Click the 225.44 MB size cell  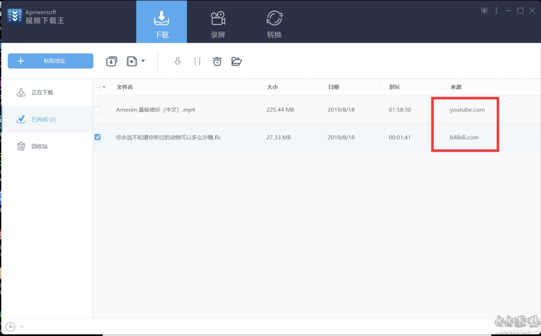tap(280, 110)
